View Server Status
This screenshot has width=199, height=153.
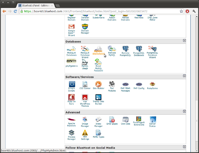pyautogui.click(x=152, y=122)
